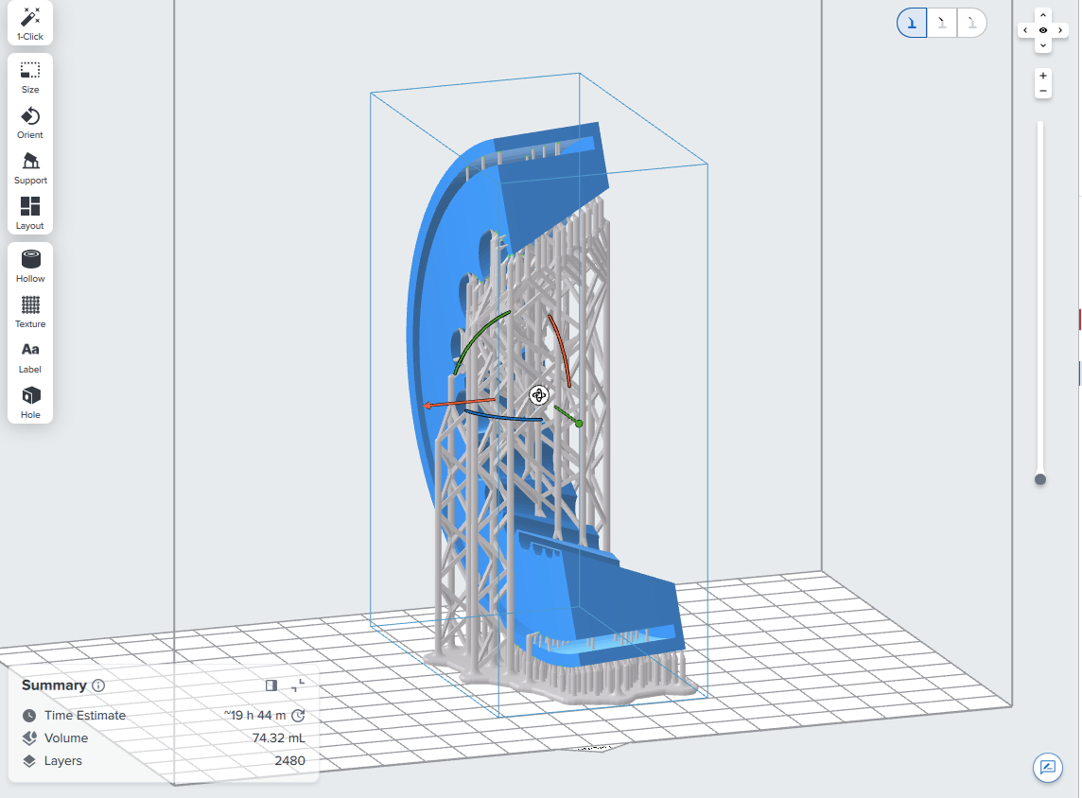This screenshot has height=798, width=1082.
Task: Open the Hole tool
Action: click(x=30, y=403)
